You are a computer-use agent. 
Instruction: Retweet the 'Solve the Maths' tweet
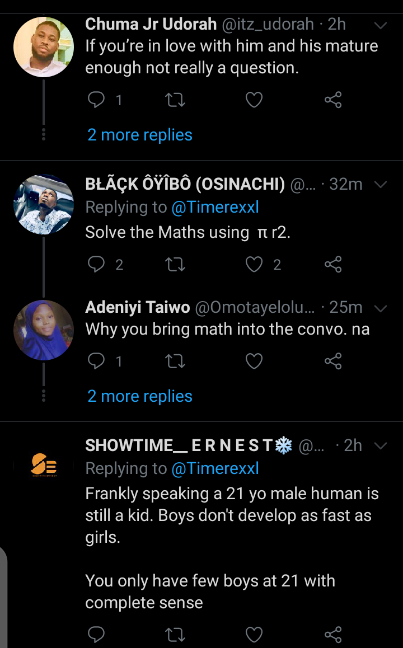click(x=175, y=265)
